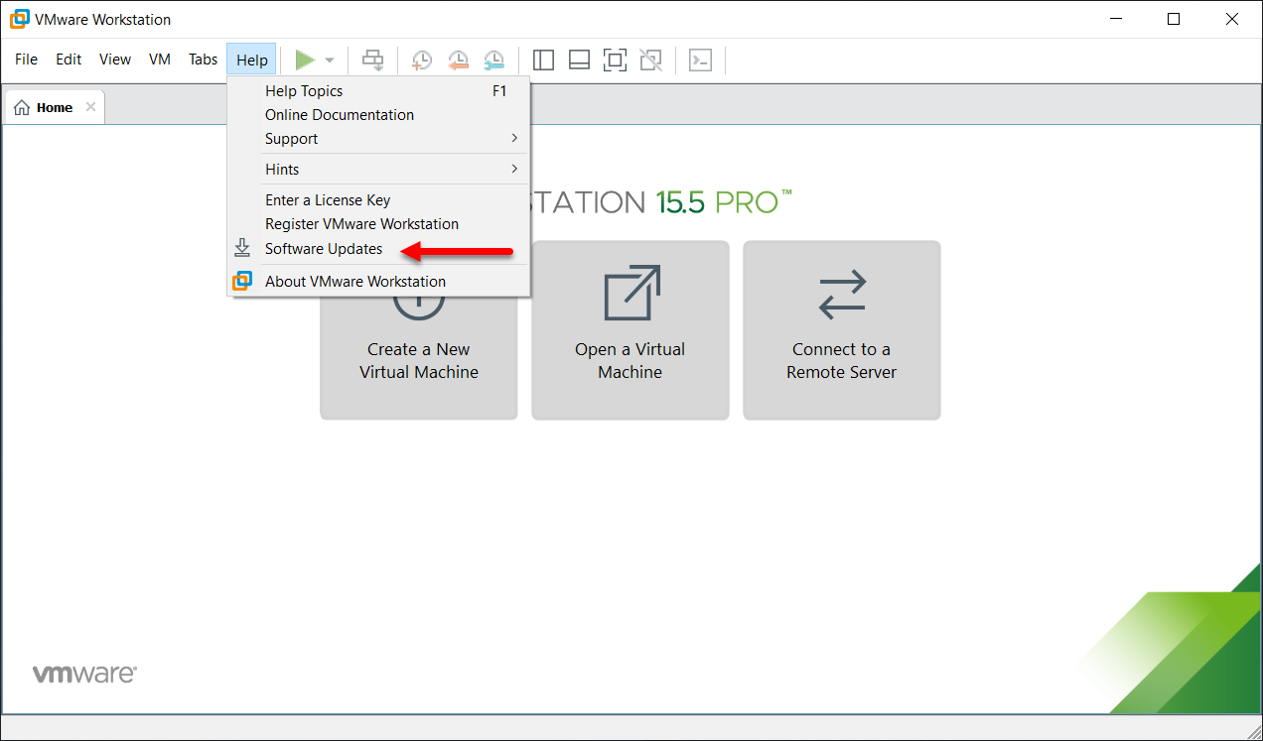Select Software Updates in Help menu
Image resolution: width=1263 pixels, height=741 pixels.
click(x=378, y=249)
